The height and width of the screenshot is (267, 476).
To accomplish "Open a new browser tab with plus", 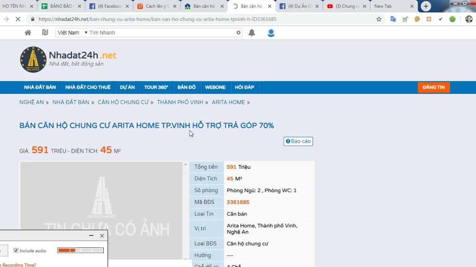I will 426,6.
